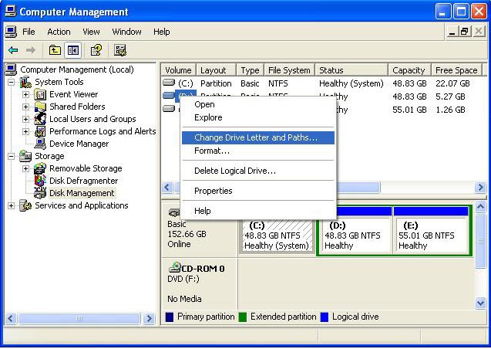Click the Device Manager icon
This screenshot has height=349, width=491.
40,144
